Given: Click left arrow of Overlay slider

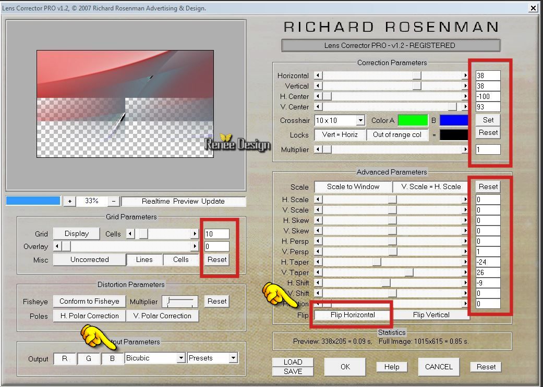Looking at the screenshot, I should (57, 246).
